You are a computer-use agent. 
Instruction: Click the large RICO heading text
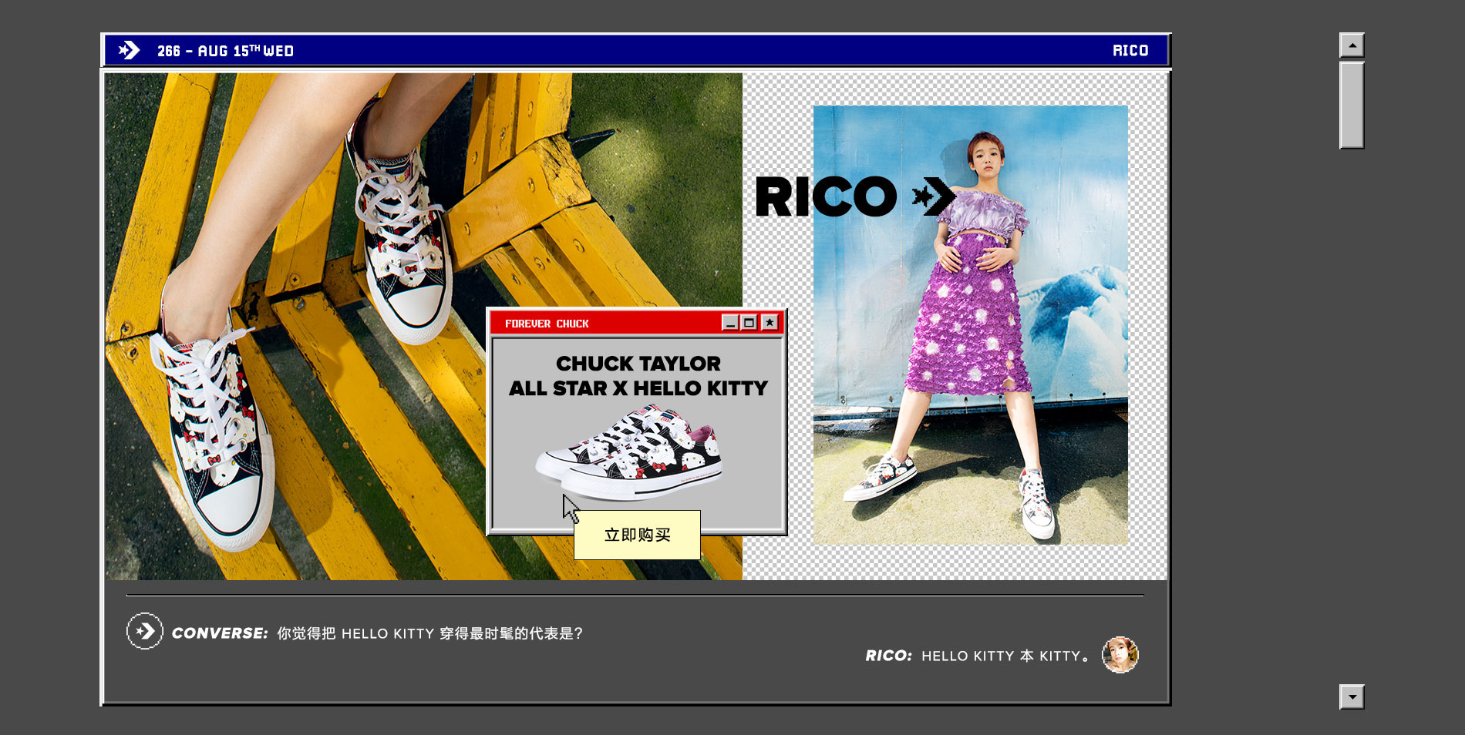(827, 197)
